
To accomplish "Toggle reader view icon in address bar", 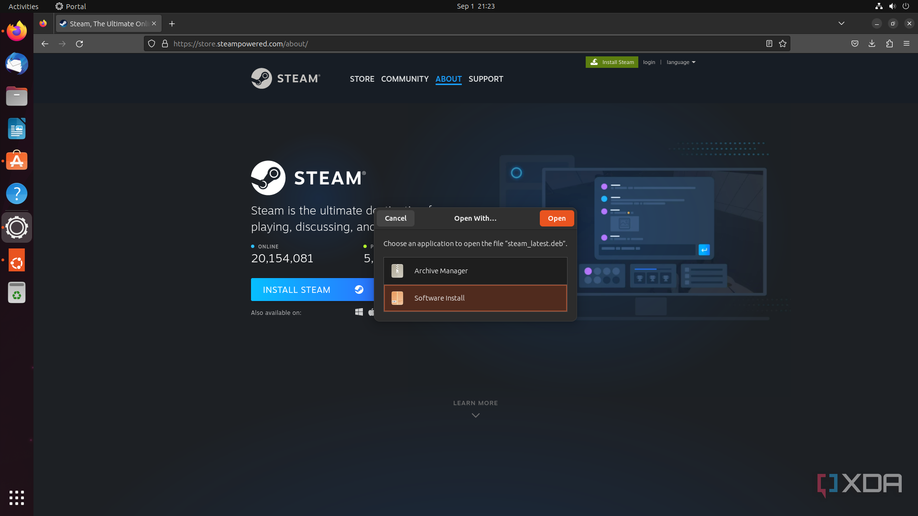I will click(x=769, y=43).
